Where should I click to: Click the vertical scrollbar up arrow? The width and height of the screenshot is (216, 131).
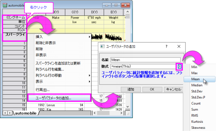[x=127, y=12]
